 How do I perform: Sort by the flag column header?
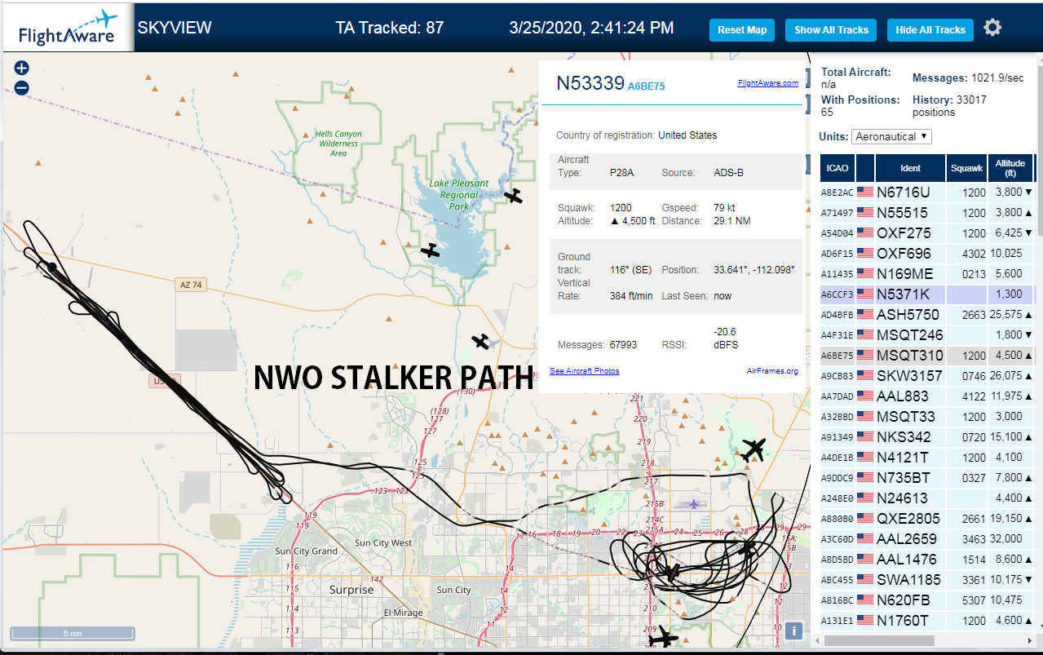pos(864,168)
